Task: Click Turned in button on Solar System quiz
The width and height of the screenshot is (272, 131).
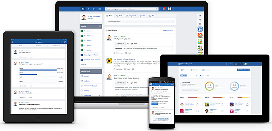Action: pos(120,44)
